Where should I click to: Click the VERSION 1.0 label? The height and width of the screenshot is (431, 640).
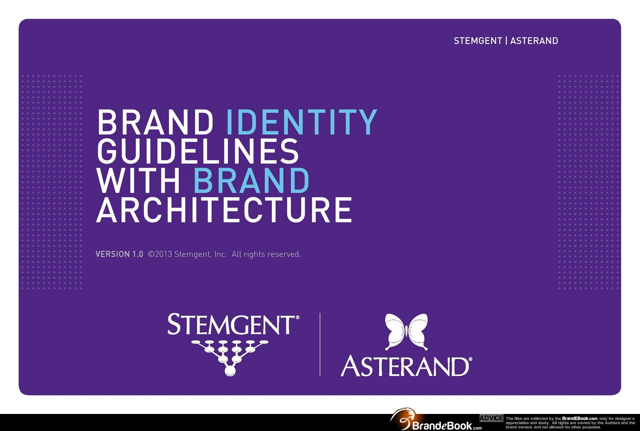[119, 254]
